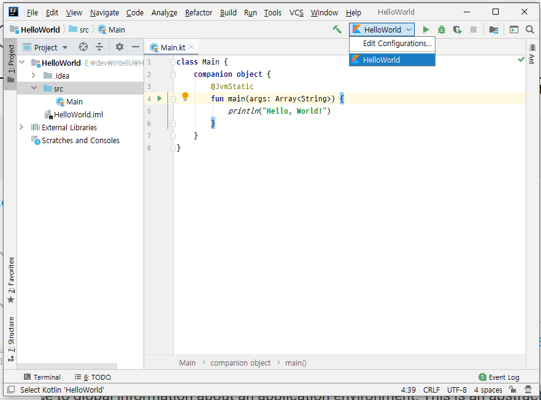Image resolution: width=541 pixels, height=400 pixels.
Task: Open the File menu
Action: pos(33,13)
